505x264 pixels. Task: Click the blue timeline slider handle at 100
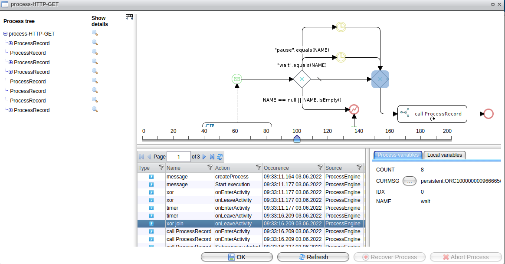pyautogui.click(x=297, y=139)
